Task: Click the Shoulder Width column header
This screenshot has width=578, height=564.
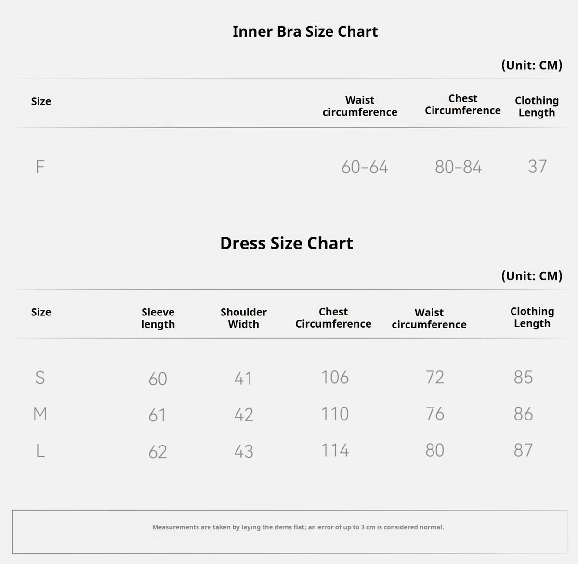Action: click(243, 318)
